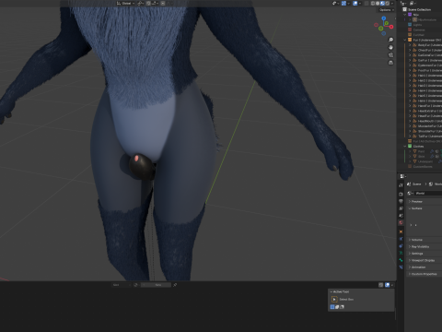
Task: Choose the second selection mode icon under Select Box
Action: 337,307
